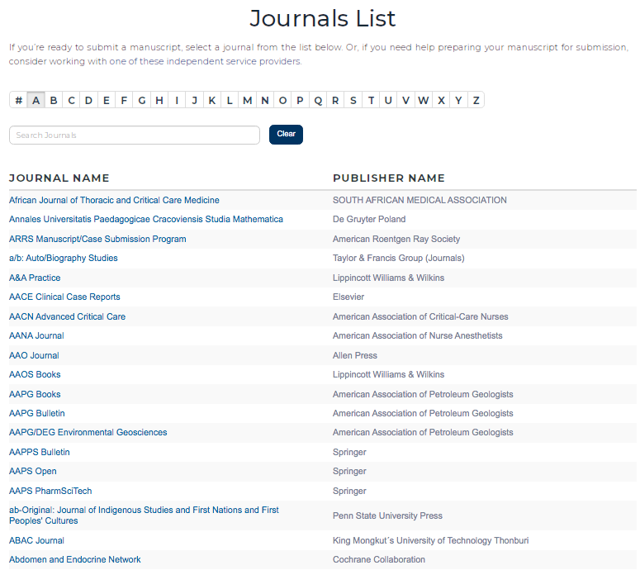Open AACE Clinical Case Reports link
Screen dimensions: 640x570
coord(64,297)
